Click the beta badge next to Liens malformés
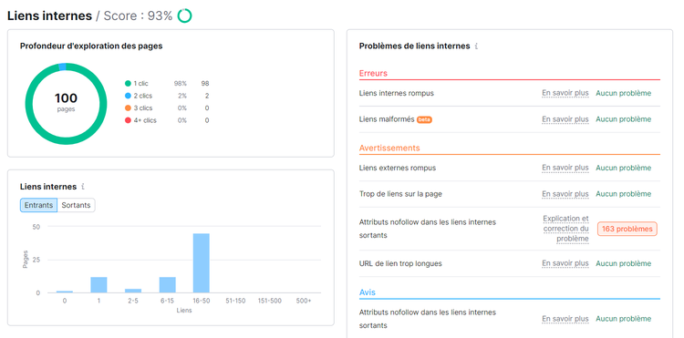684x338 pixels. point(424,119)
